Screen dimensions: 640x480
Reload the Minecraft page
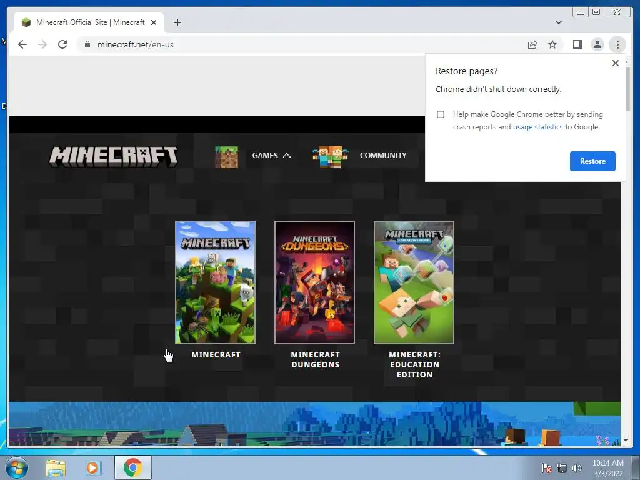62,44
